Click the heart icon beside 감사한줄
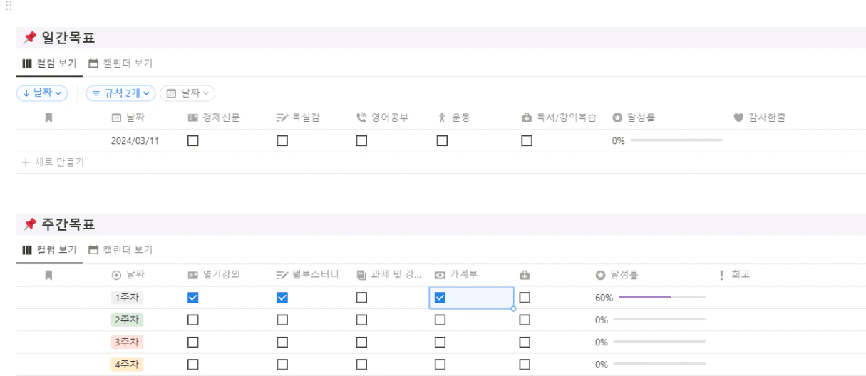This screenshot has height=376, width=866. point(738,118)
